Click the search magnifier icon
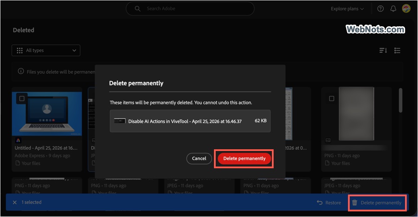This screenshot has height=217, width=418. pyautogui.click(x=137, y=9)
